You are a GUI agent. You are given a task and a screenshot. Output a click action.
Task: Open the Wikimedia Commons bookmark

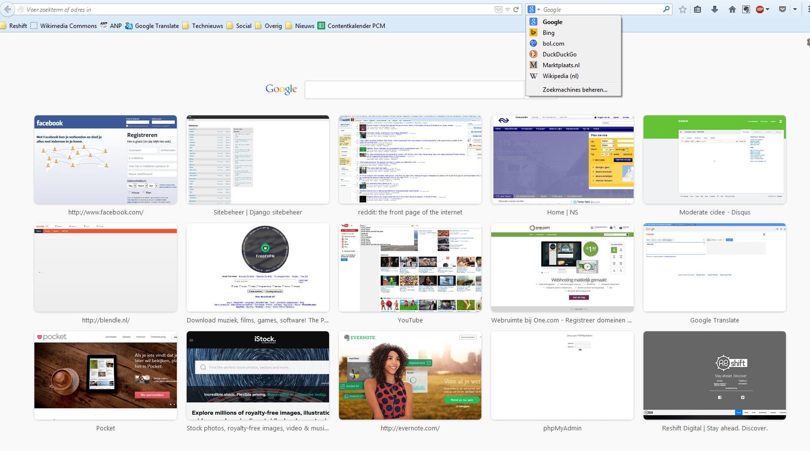click(x=63, y=26)
